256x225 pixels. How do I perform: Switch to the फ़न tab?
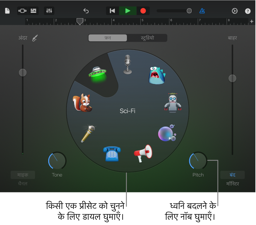coord(108,38)
